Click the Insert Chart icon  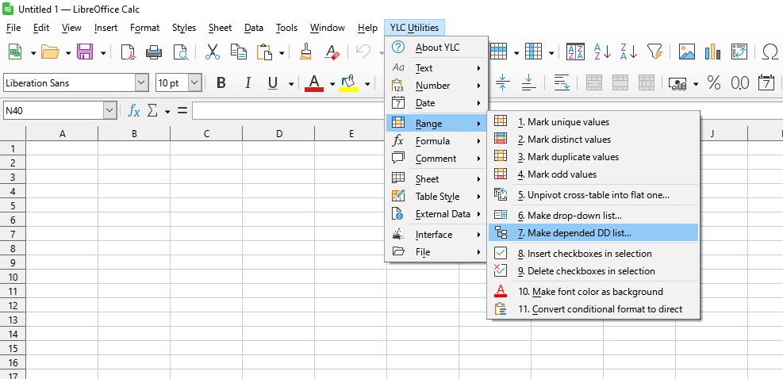[x=712, y=52]
